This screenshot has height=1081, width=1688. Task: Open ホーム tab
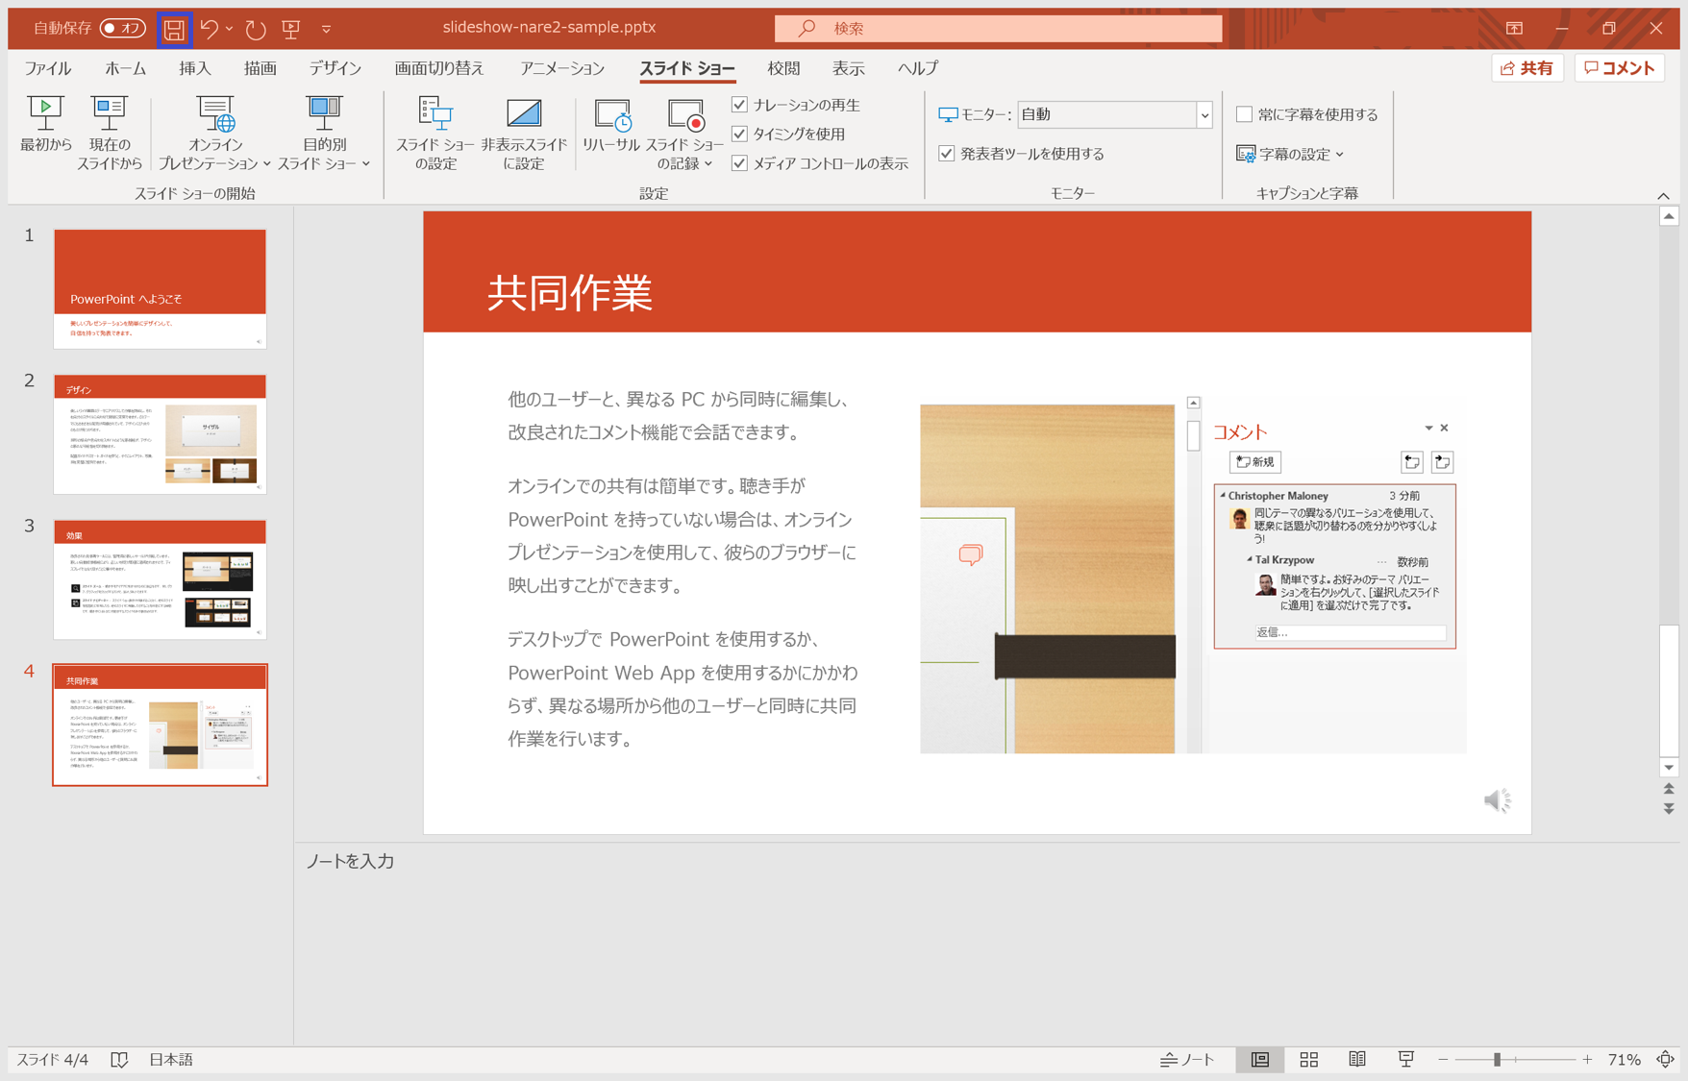pos(125,68)
